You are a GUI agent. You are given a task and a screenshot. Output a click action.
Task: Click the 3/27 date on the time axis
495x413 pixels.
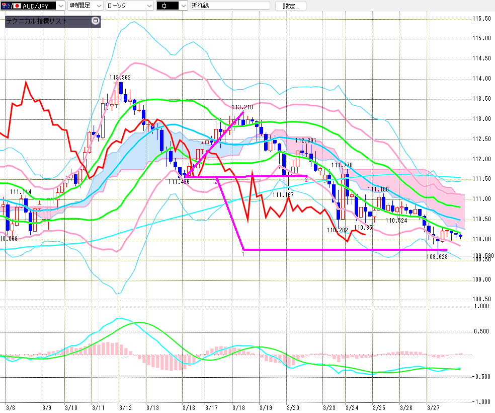coord(432,407)
